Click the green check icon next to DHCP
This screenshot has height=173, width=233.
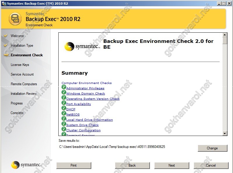click(64, 108)
